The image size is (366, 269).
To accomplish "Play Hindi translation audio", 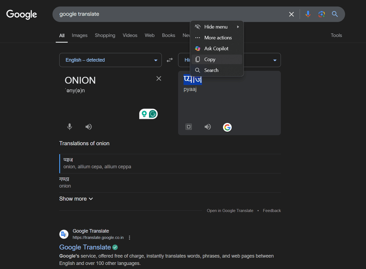I will pos(208,127).
